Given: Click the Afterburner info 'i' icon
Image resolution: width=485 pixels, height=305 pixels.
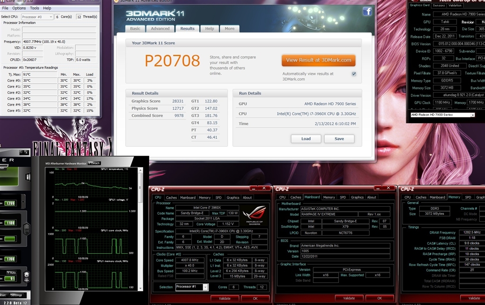Looking at the screenshot, I should (x=28, y=177).
